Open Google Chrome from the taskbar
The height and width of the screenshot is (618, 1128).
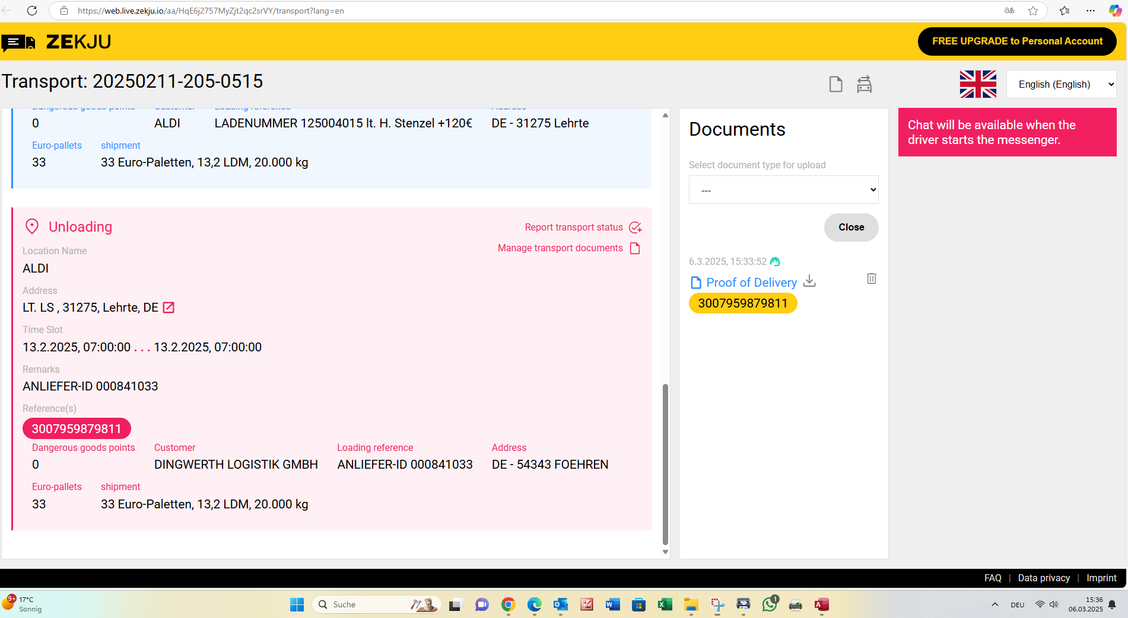[508, 604]
